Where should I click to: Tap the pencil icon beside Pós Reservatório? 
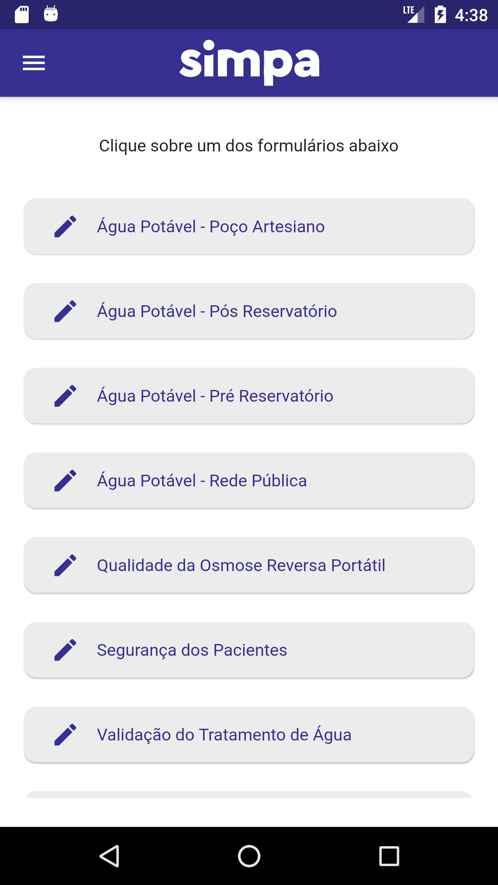(65, 311)
